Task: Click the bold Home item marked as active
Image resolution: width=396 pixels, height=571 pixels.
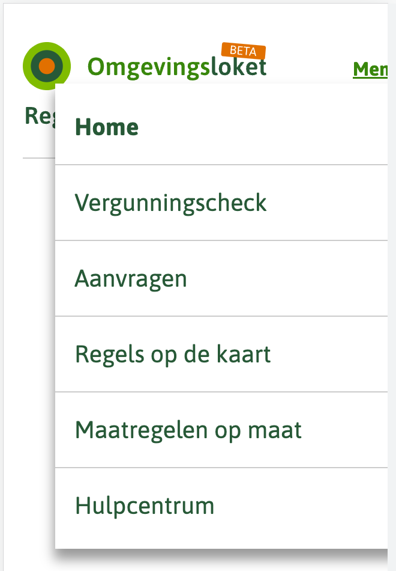Action: 107,127
